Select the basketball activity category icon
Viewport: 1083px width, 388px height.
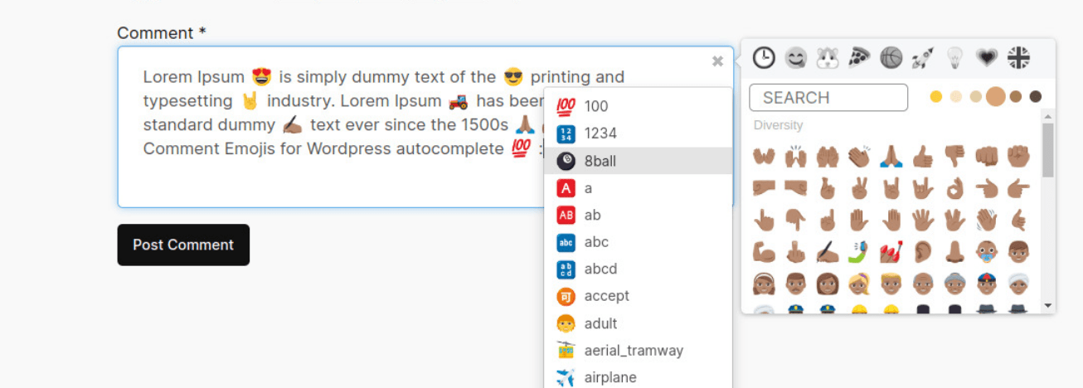click(891, 58)
